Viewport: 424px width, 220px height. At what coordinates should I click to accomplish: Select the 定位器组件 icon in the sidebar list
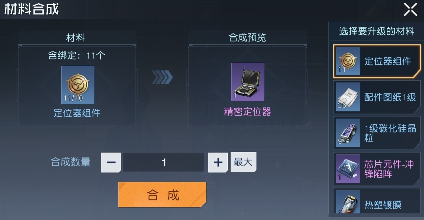pos(348,61)
